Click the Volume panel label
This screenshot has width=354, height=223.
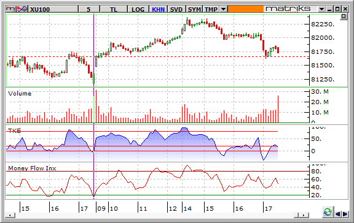20,94
